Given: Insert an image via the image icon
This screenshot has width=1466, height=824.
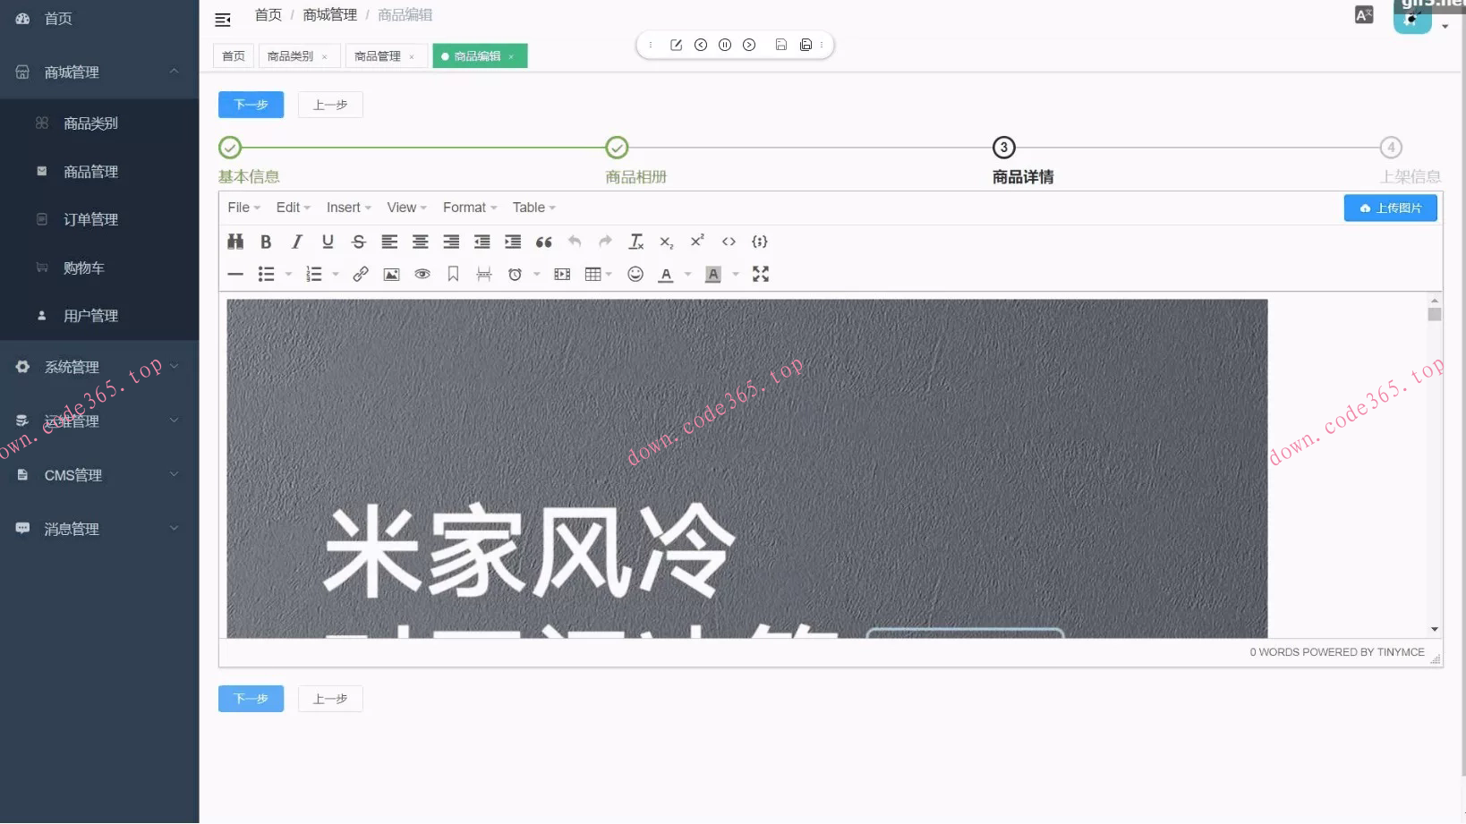Looking at the screenshot, I should click(x=391, y=274).
